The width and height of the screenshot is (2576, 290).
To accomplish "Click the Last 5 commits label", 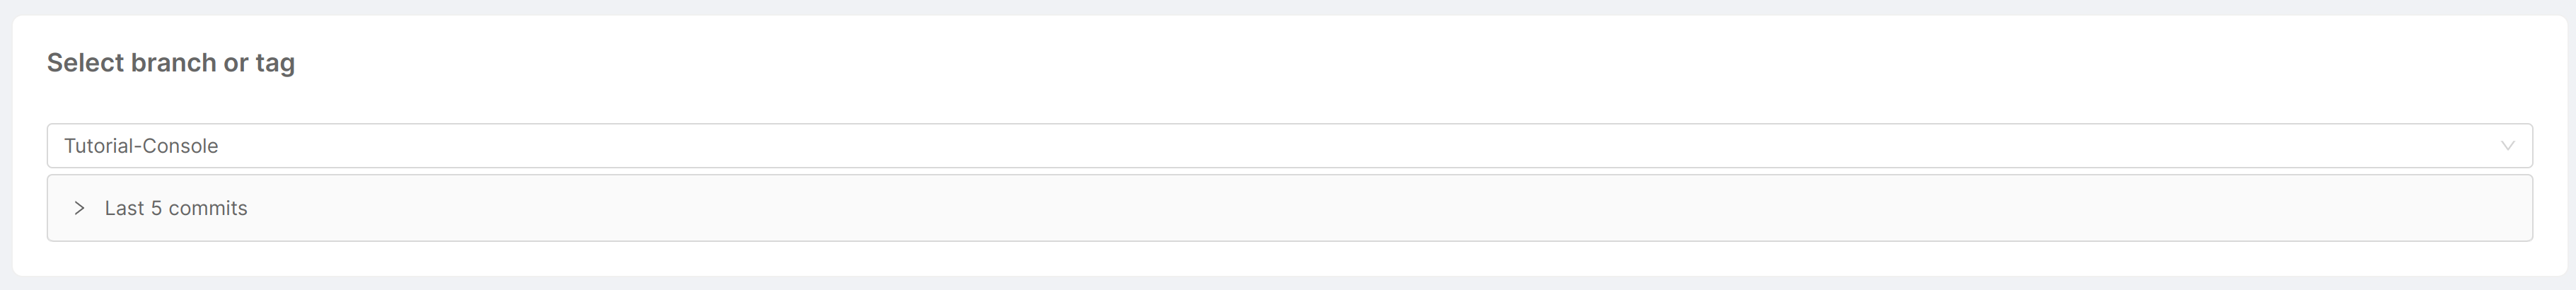I will pyautogui.click(x=176, y=208).
